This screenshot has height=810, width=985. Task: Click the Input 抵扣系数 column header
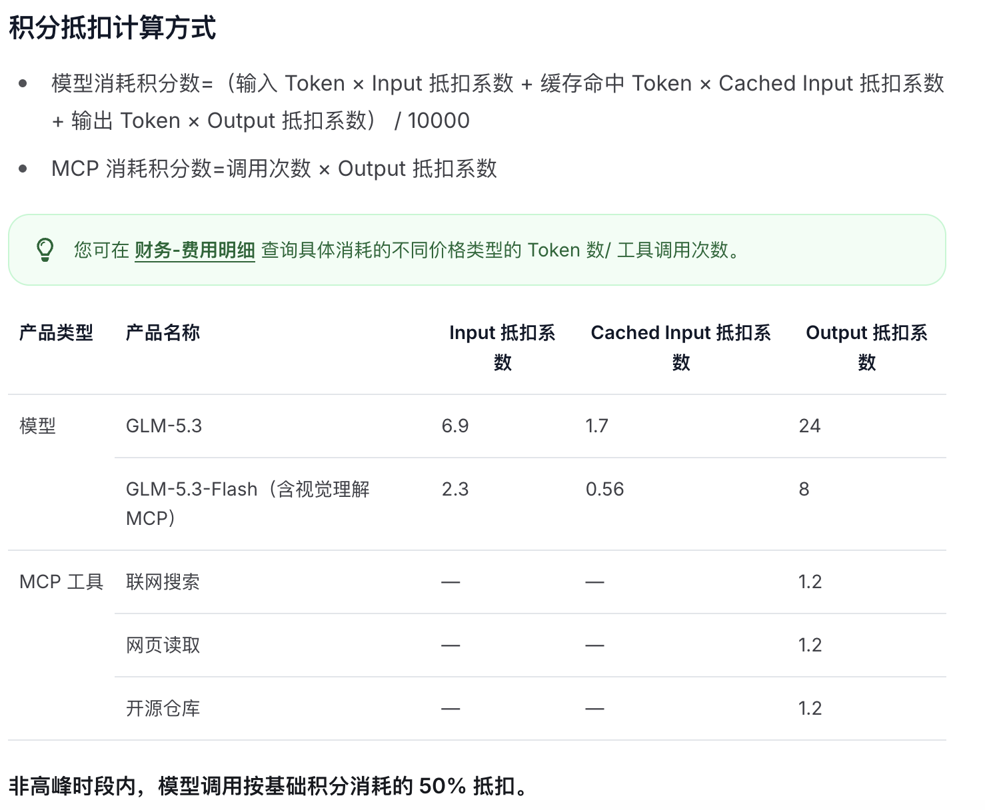tap(502, 347)
